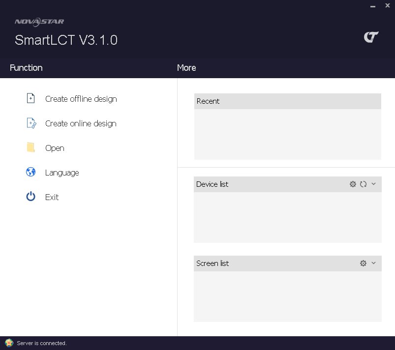Open the Function menu
The height and width of the screenshot is (350, 395).
click(x=26, y=68)
